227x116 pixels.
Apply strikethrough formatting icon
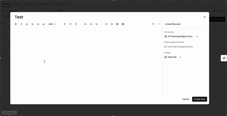tap(32, 24)
